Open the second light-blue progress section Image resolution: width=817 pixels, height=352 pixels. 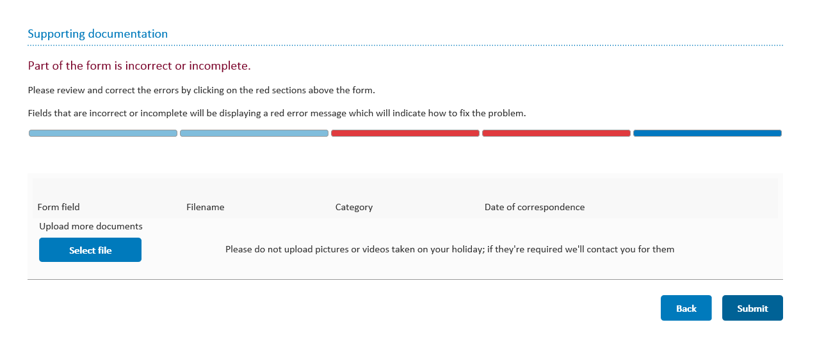point(254,133)
